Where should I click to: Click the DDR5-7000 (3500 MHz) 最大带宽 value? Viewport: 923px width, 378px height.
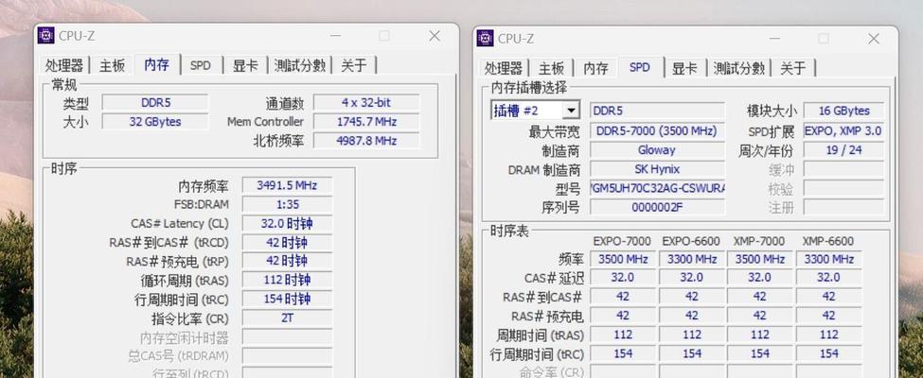tap(657, 130)
